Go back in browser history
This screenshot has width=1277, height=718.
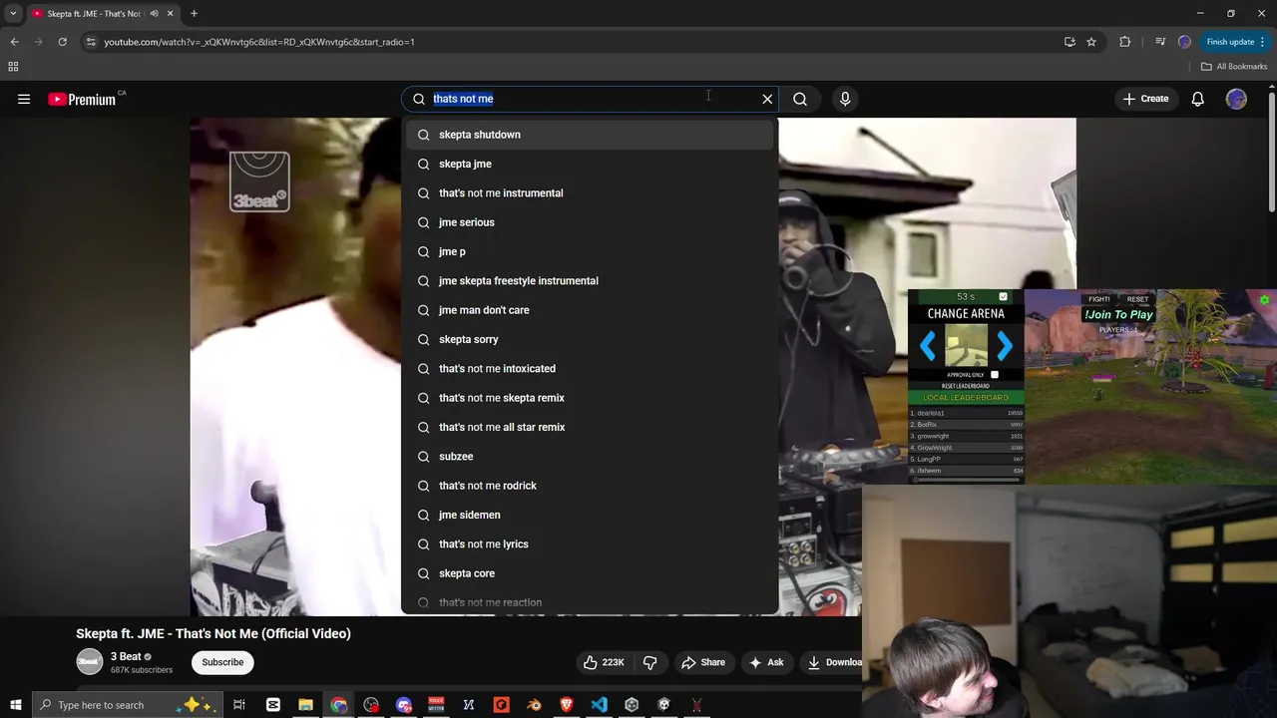point(15,42)
